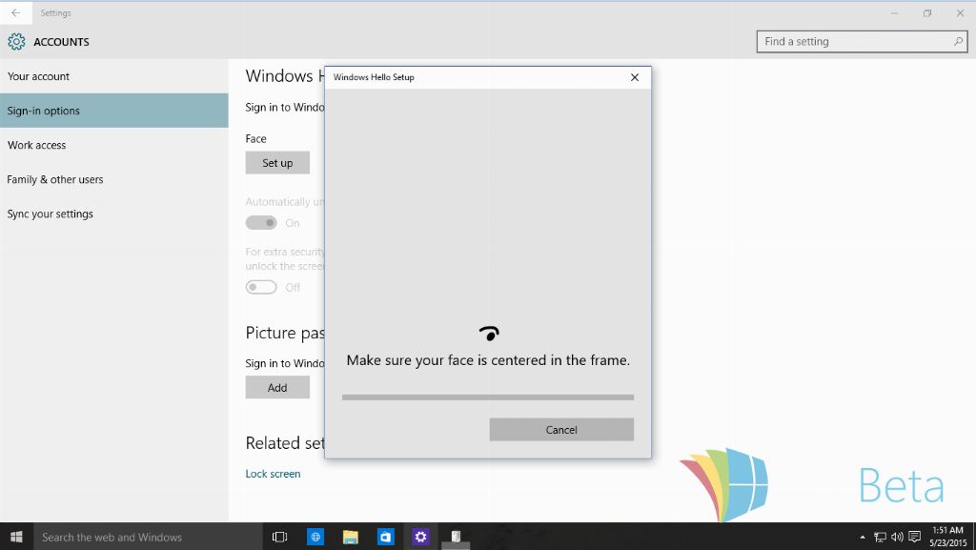Open Task View from the taskbar
This screenshot has width=976, height=550.
279,537
